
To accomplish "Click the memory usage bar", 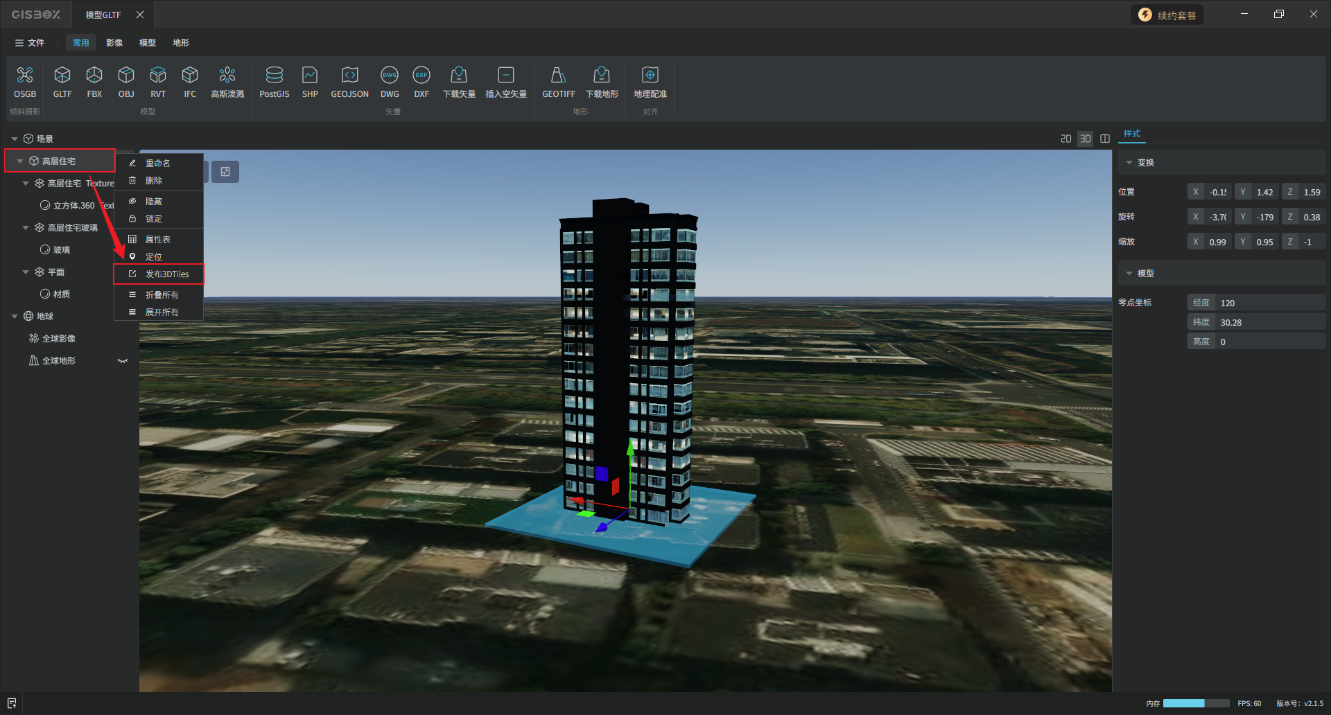I will [x=1196, y=703].
